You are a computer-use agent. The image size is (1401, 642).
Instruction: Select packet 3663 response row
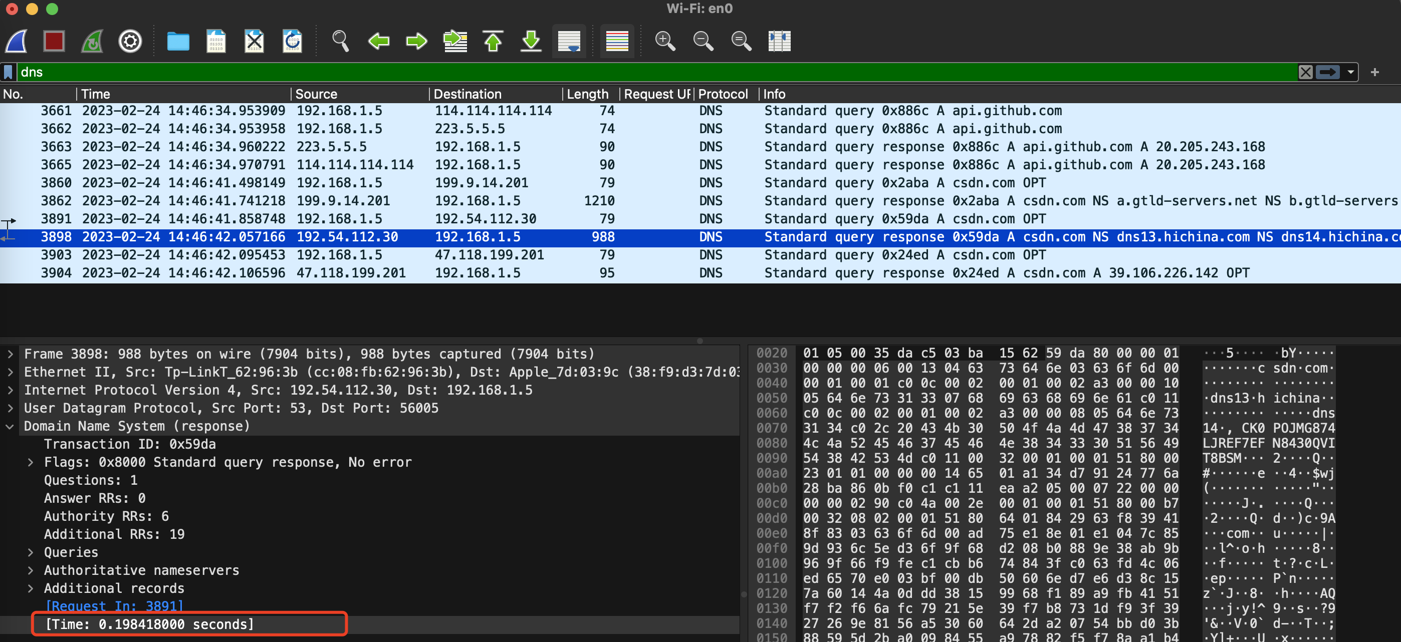(700, 147)
